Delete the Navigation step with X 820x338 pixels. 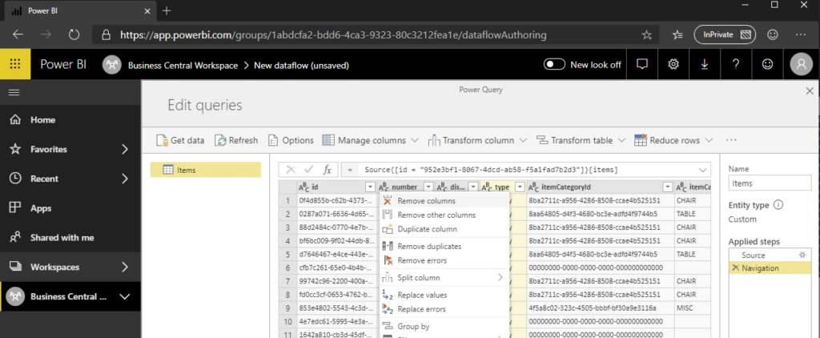(x=735, y=268)
